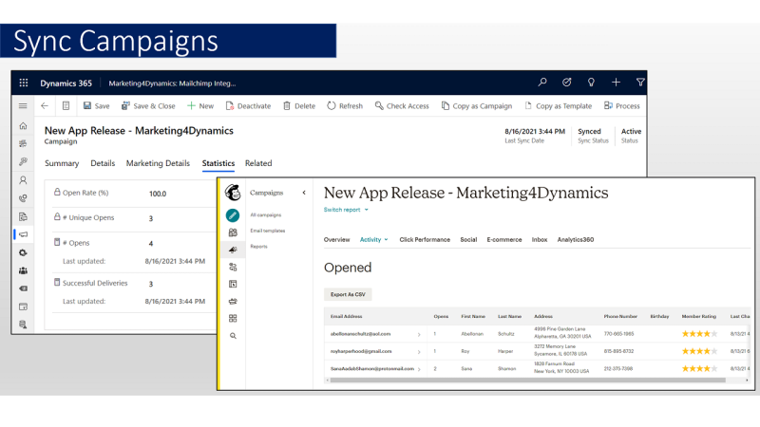Image resolution: width=760 pixels, height=427 pixels.
Task: Click the horizontal scrollbar under the table
Action: (x=527, y=380)
